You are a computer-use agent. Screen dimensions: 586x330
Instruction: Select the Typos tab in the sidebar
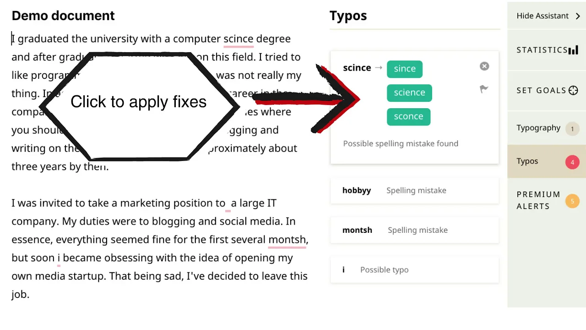pos(527,161)
